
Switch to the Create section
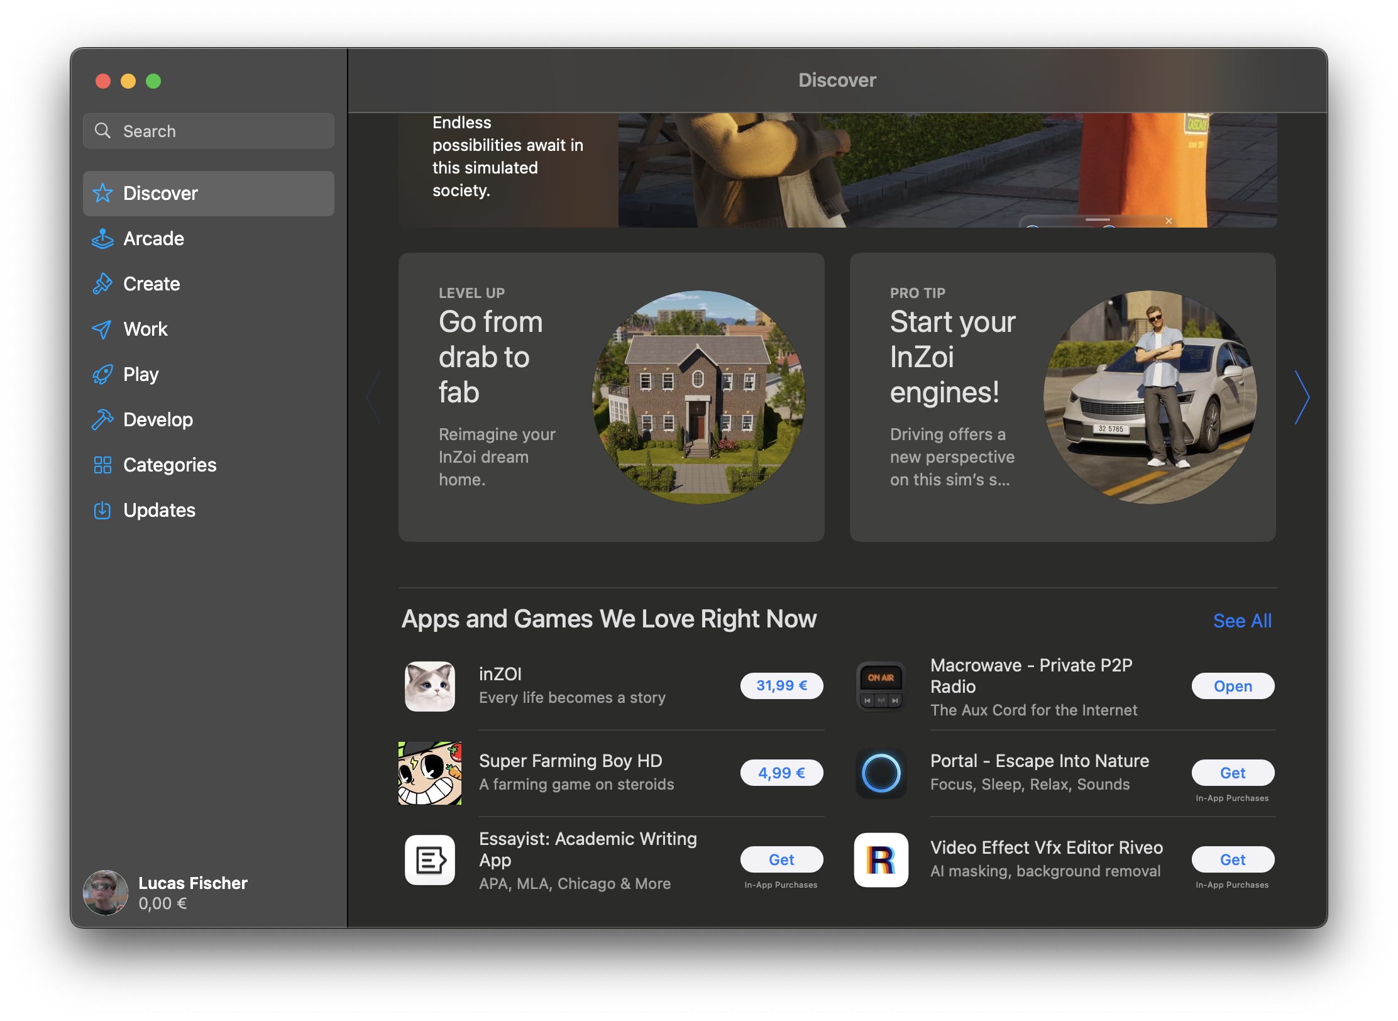click(151, 284)
